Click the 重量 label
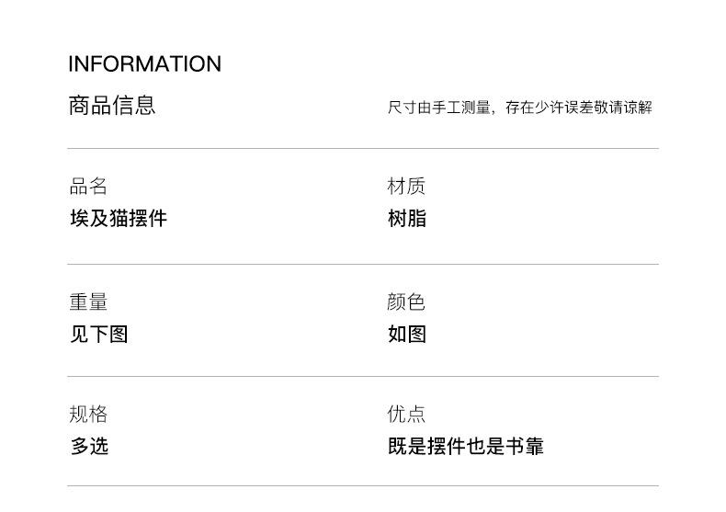This screenshot has height=512, width=726. (88, 302)
